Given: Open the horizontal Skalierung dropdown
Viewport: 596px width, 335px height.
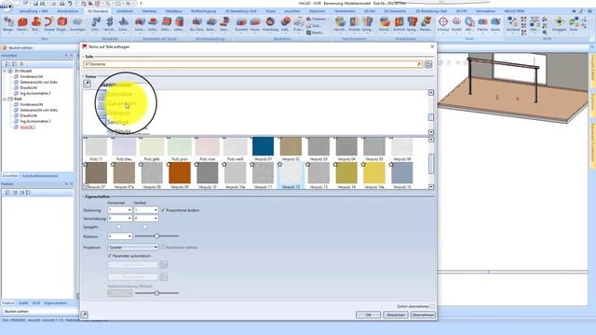Looking at the screenshot, I should (129, 210).
